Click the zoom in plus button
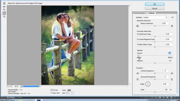180x101 pixels. [x=11, y=86]
